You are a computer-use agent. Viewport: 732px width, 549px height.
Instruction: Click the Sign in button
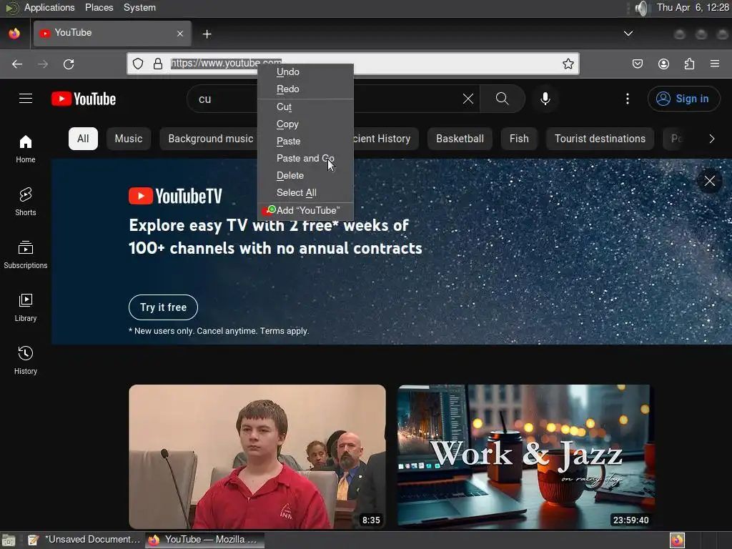click(x=683, y=99)
